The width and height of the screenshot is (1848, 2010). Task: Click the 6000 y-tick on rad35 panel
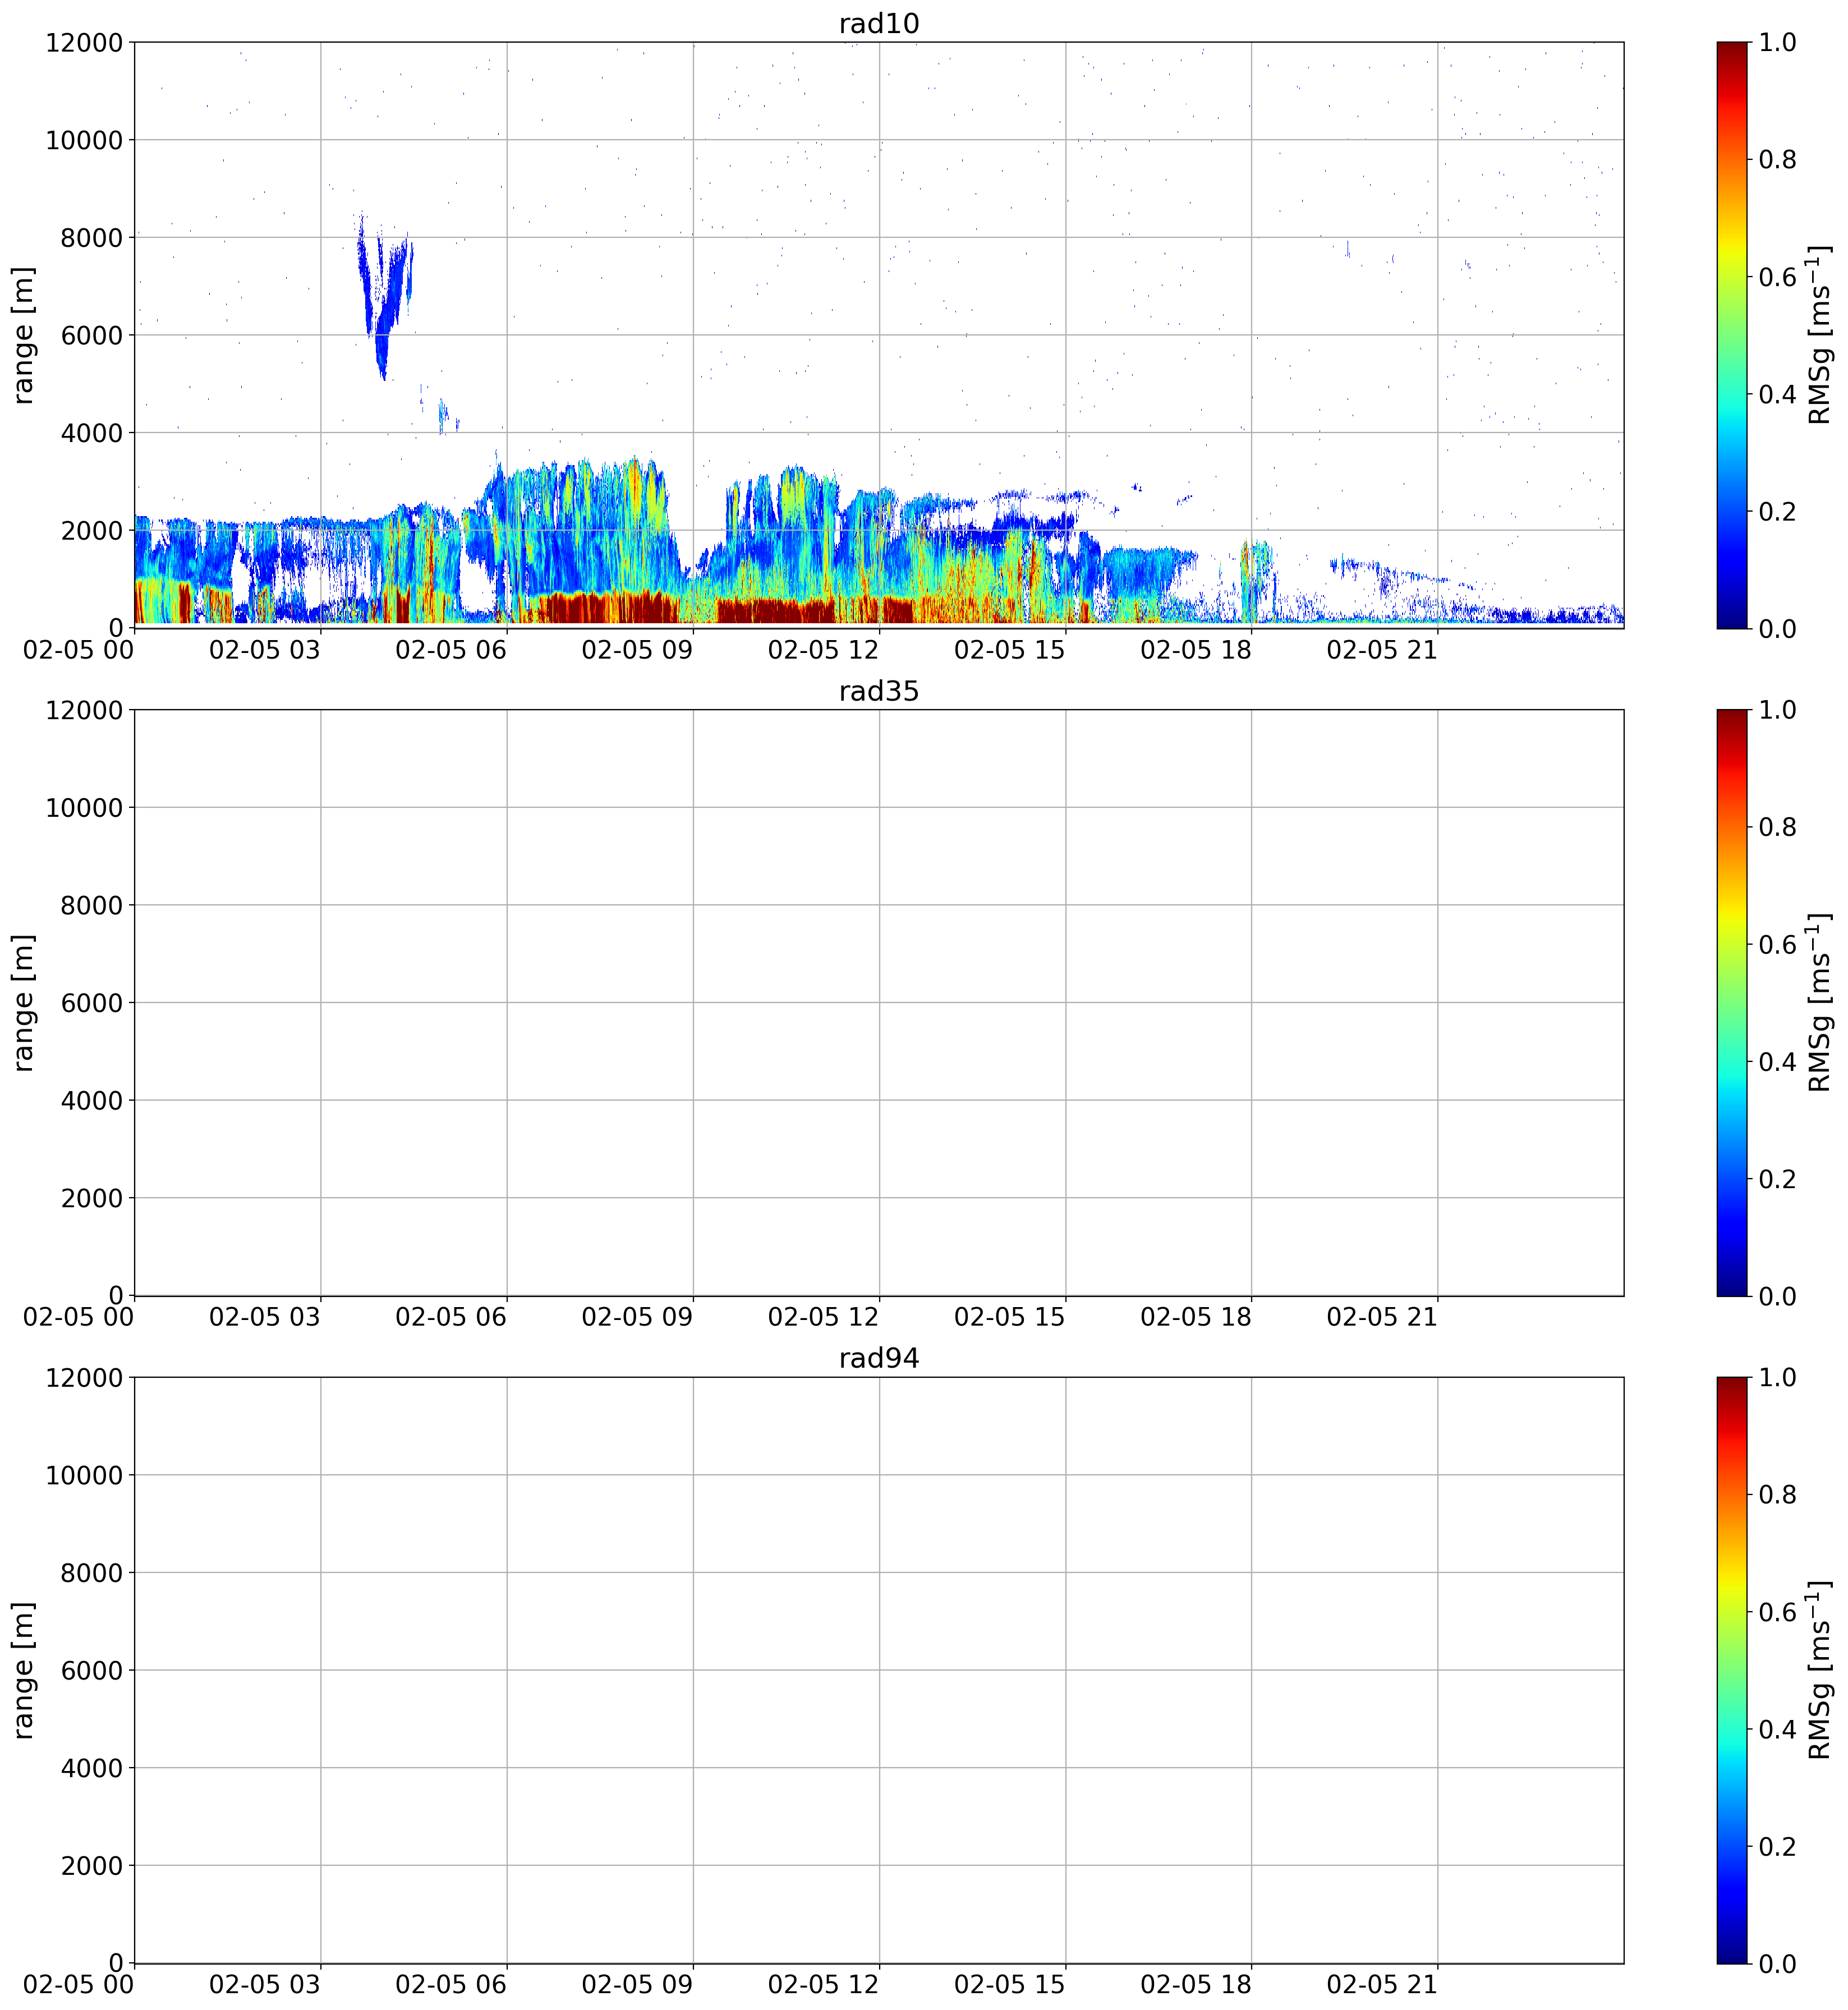[92, 1003]
